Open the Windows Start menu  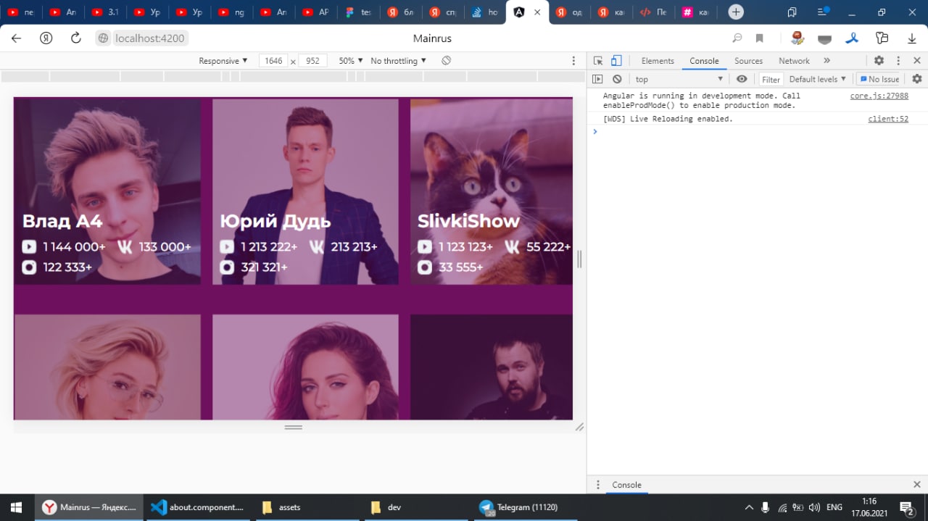point(17,507)
